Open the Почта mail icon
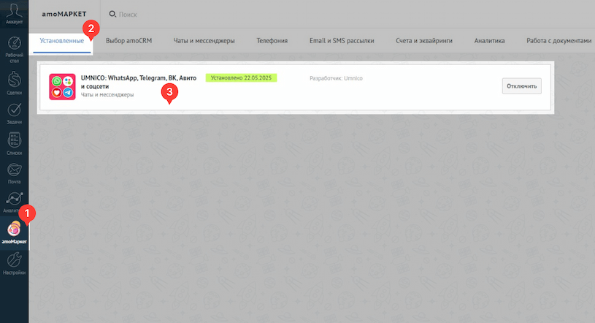The width and height of the screenshot is (595, 323). [14, 172]
